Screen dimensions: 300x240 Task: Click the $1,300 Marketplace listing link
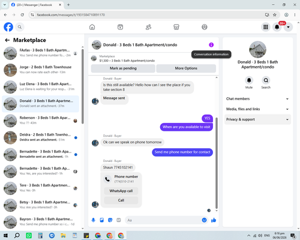(x=127, y=61)
